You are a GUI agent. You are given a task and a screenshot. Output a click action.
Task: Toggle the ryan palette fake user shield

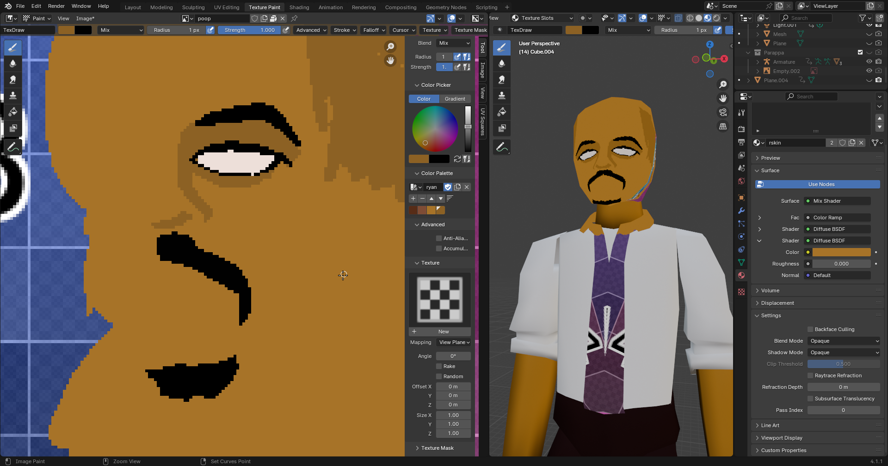(448, 187)
